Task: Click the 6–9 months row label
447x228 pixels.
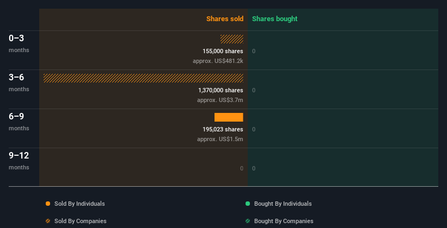Action: [x=19, y=121]
